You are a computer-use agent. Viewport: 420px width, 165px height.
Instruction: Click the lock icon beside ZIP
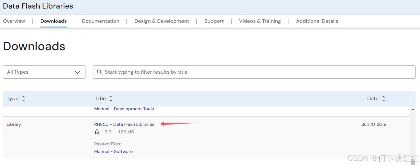97,132
